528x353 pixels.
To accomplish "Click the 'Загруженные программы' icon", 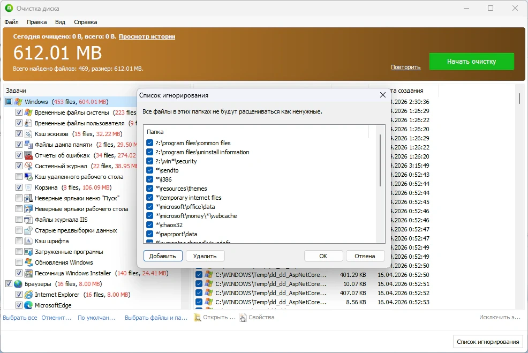I will [28, 252].
